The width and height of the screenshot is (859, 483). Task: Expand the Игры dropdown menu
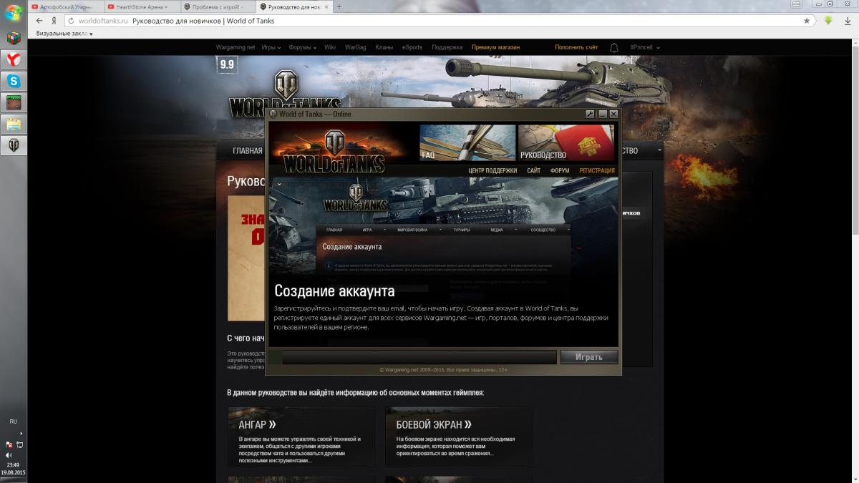(271, 47)
